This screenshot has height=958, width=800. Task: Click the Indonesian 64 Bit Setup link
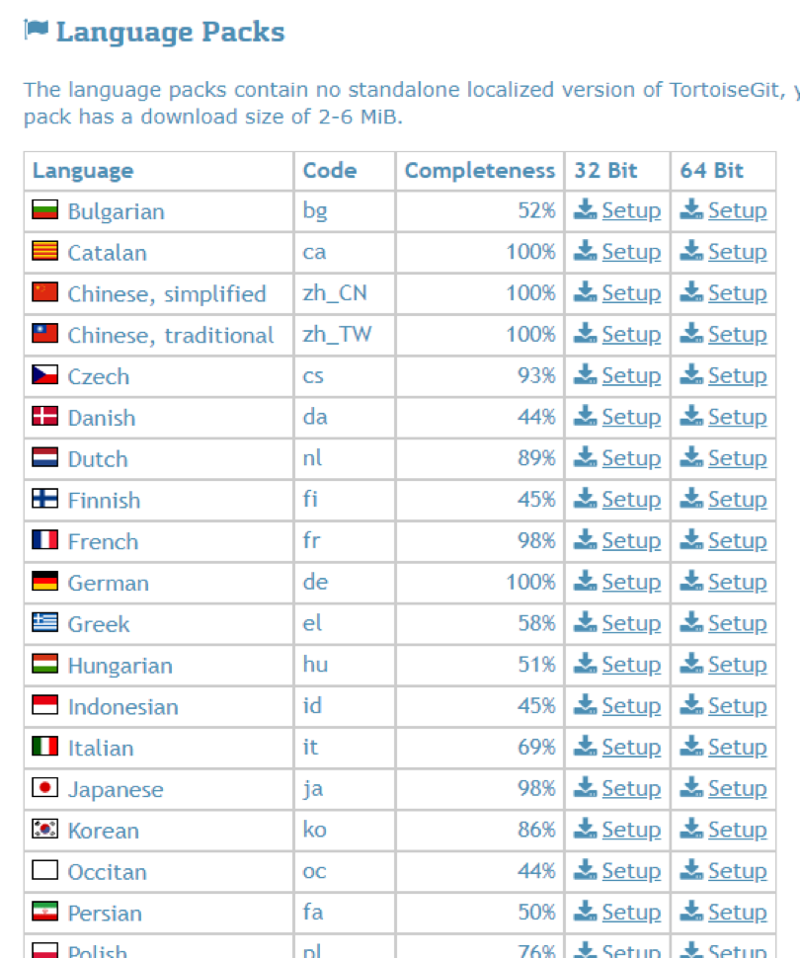click(737, 706)
